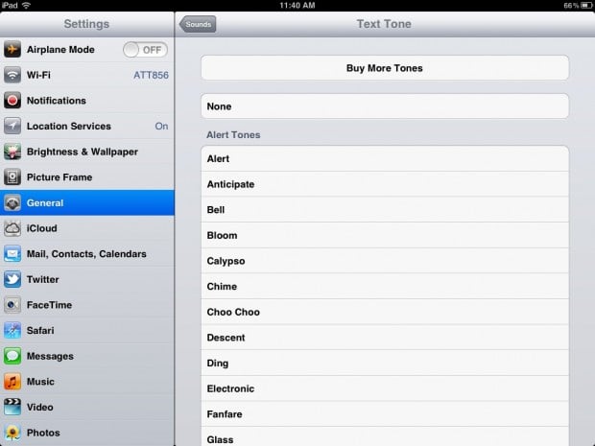Open Twitter settings label
The image size is (595, 446).
[x=43, y=279]
